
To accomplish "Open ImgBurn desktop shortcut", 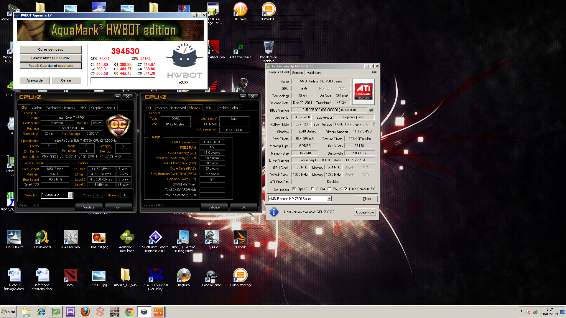I will 184,277.
